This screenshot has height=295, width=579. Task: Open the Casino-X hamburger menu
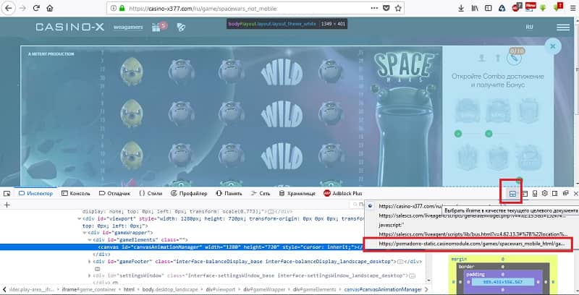(562, 27)
